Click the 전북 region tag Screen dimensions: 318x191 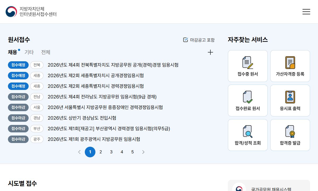(37, 65)
